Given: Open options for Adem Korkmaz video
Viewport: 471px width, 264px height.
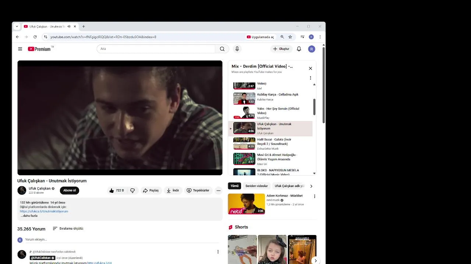Looking at the screenshot, I should coord(314,197).
